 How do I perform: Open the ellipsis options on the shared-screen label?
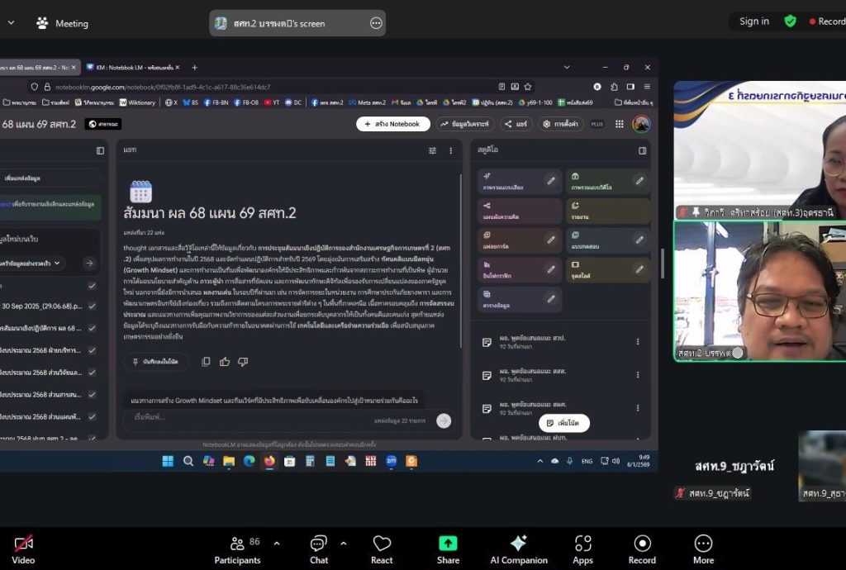pos(376,23)
